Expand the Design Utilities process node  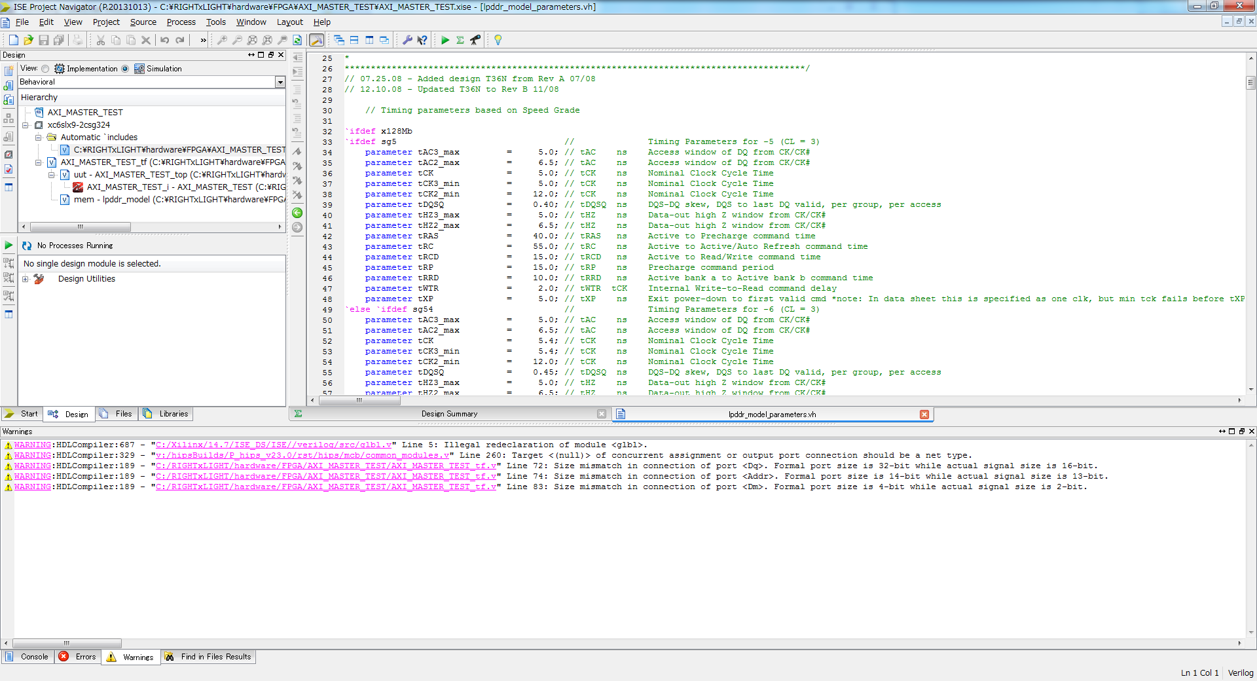click(x=26, y=279)
